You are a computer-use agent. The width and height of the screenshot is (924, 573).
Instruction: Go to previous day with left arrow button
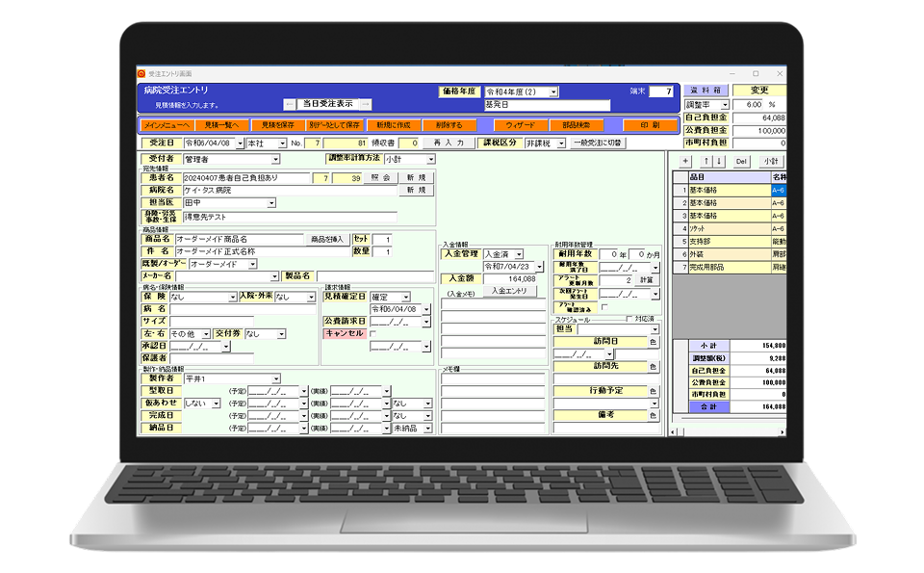[290, 104]
